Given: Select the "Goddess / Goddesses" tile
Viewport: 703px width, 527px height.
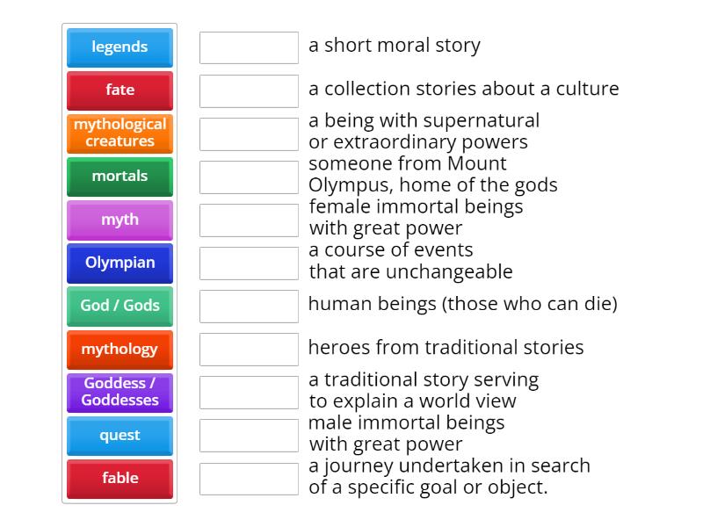Looking at the screenshot, I should (120, 393).
